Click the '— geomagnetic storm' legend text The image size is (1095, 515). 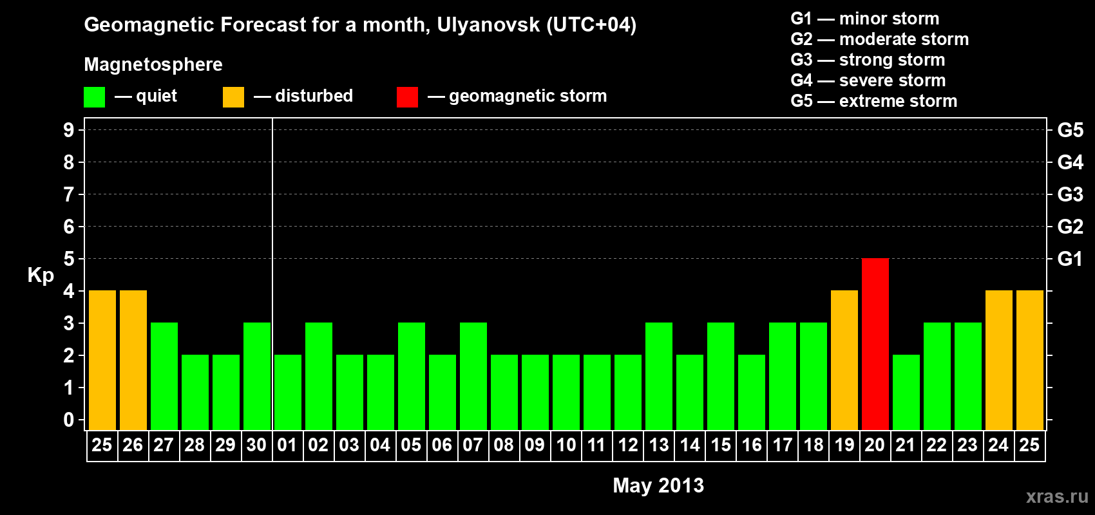(517, 96)
